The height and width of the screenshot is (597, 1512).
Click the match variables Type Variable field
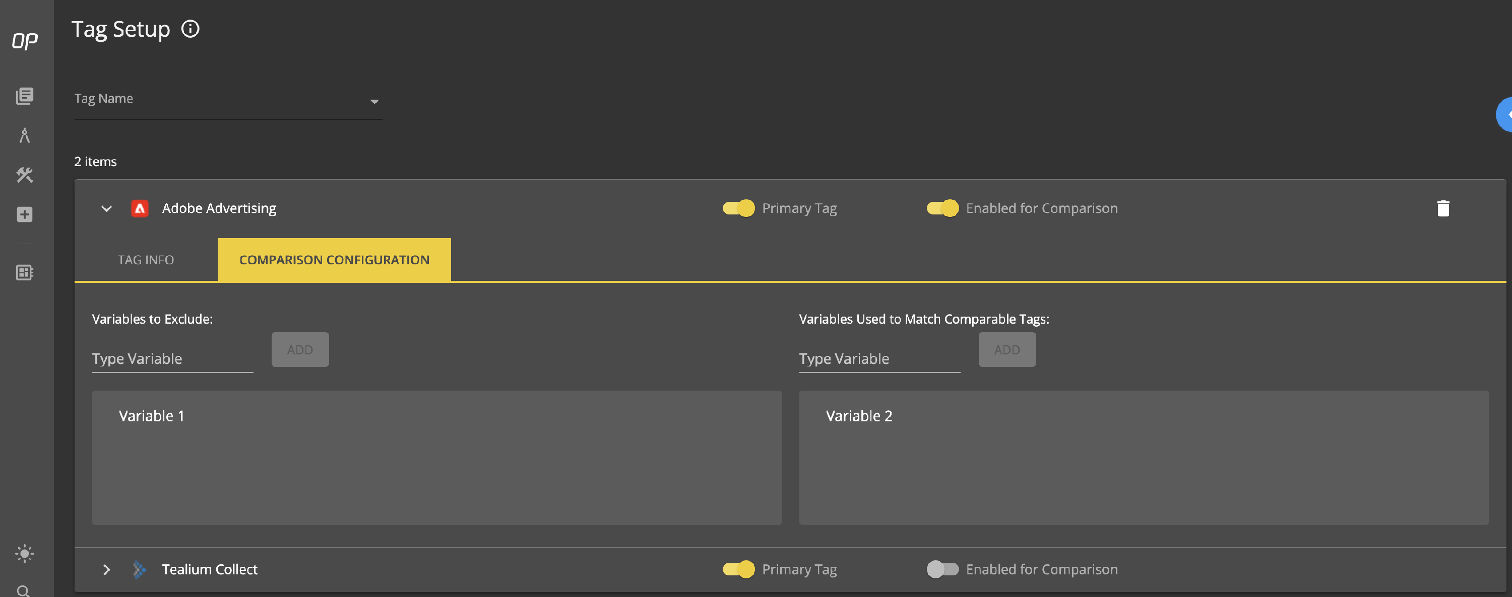pyautogui.click(x=878, y=358)
